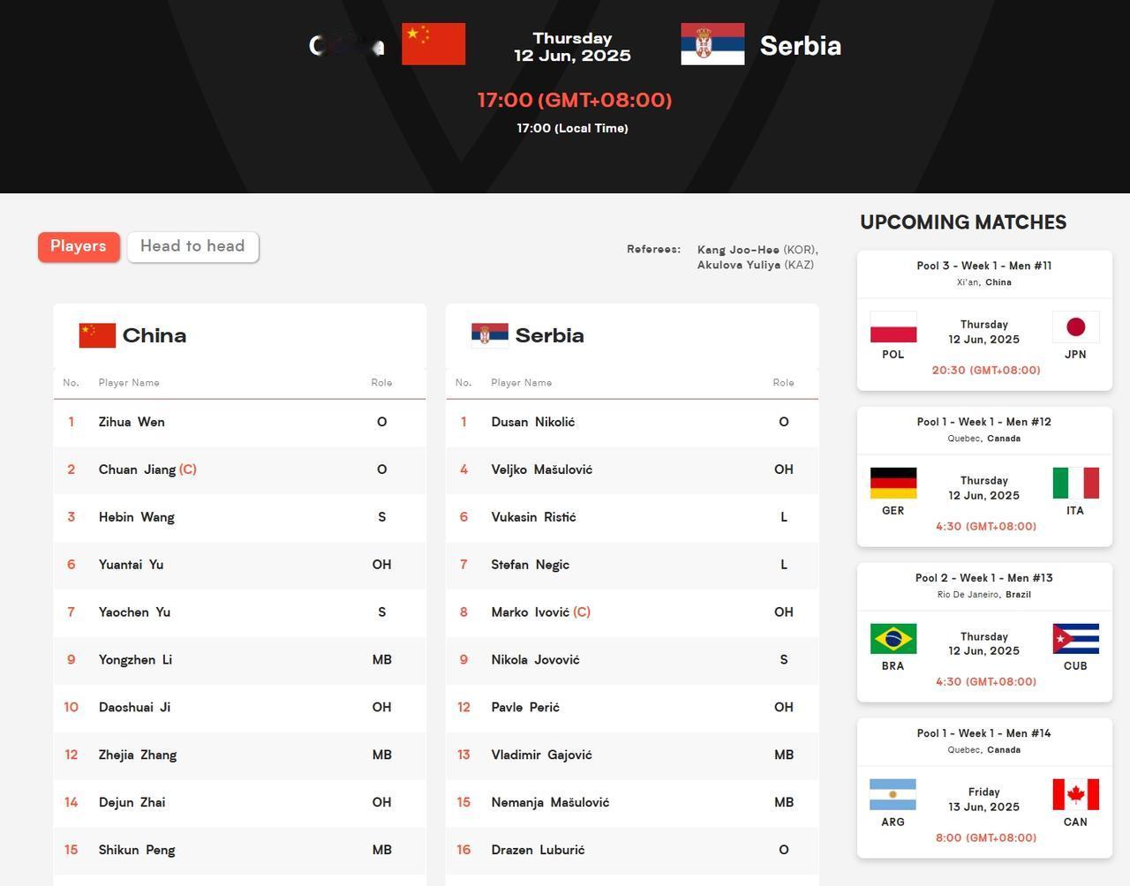Select the Players tab
This screenshot has width=1130, height=886.
click(78, 246)
